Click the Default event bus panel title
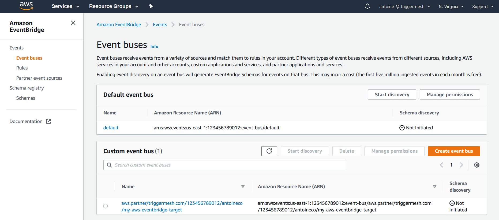The height and width of the screenshot is (220, 499). tap(128, 95)
